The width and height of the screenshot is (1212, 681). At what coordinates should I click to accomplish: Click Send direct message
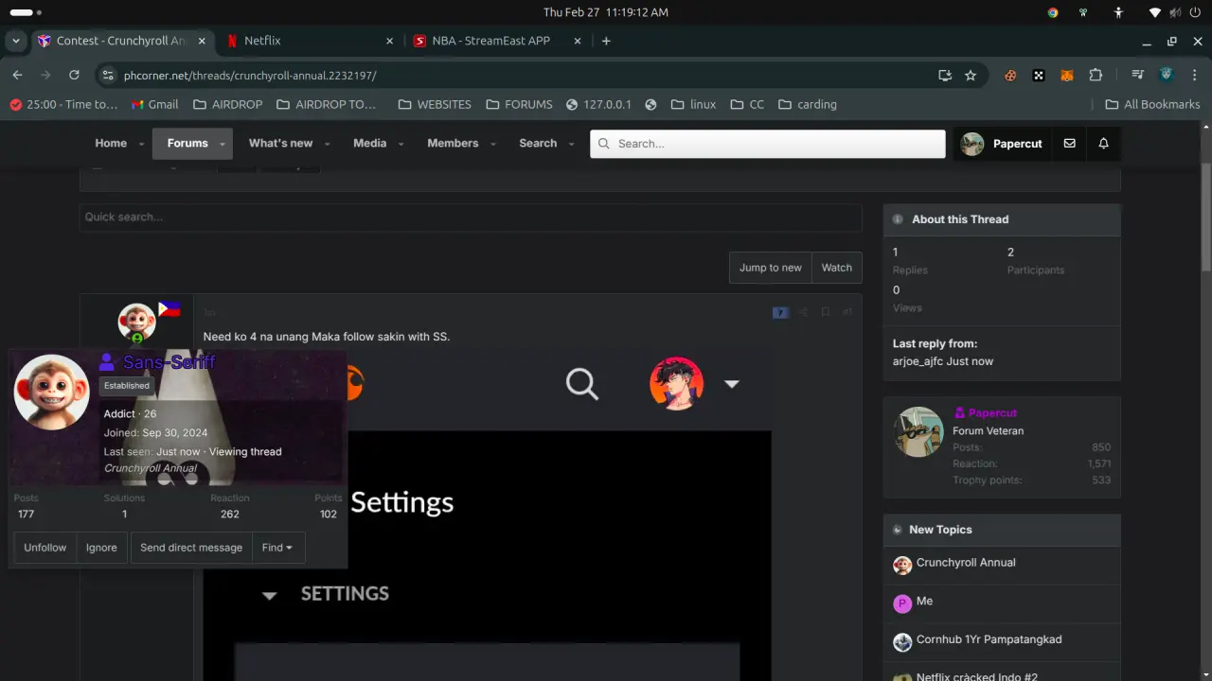pyautogui.click(x=191, y=548)
